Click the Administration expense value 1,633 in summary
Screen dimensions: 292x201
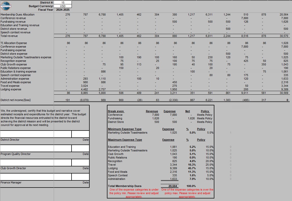(173, 179)
